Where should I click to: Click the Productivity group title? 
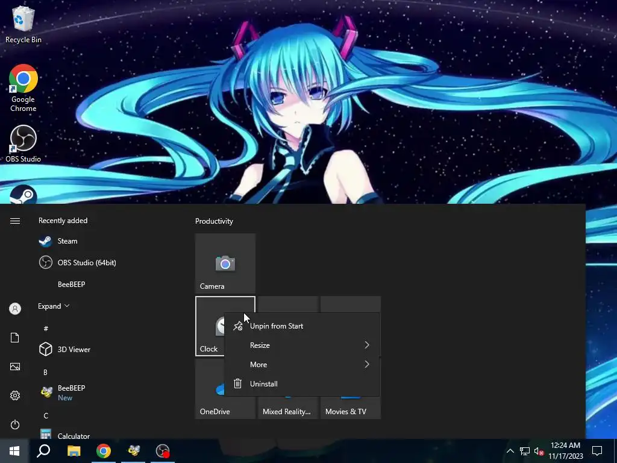(x=214, y=221)
